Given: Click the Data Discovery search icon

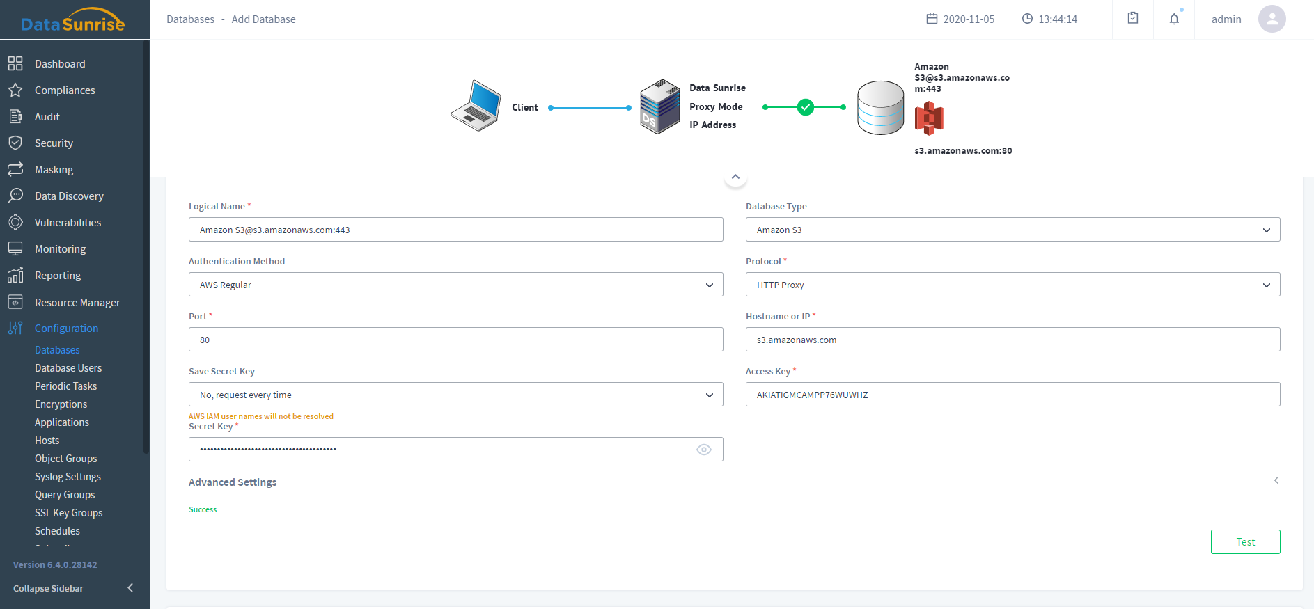Looking at the screenshot, I should [15, 196].
